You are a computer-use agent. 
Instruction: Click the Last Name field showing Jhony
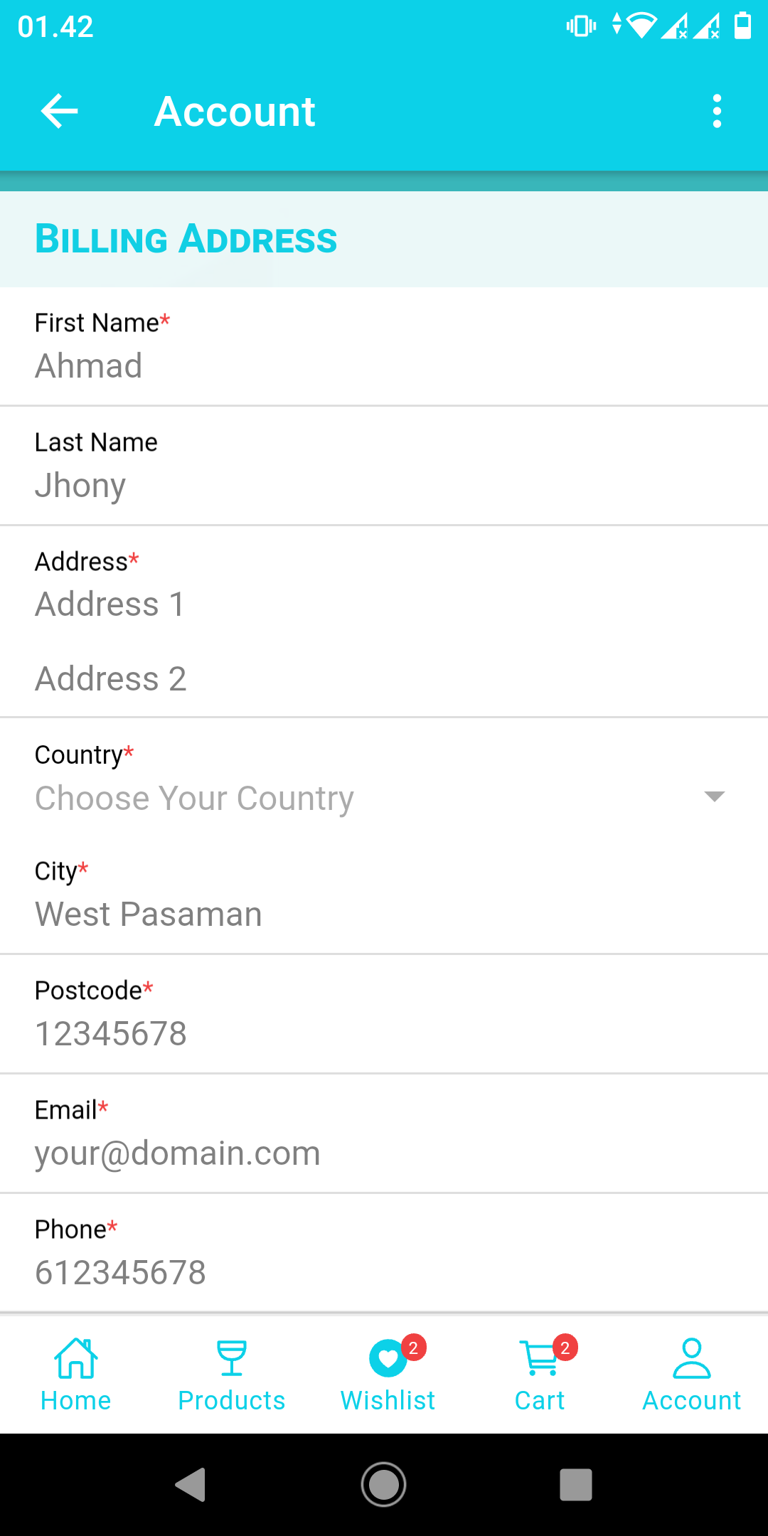384,486
